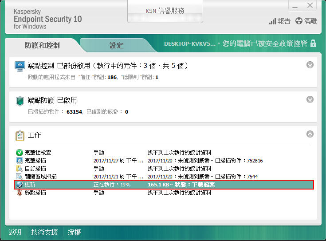
Task: Click the 正在執行，19% progress text
Action: (x=112, y=185)
